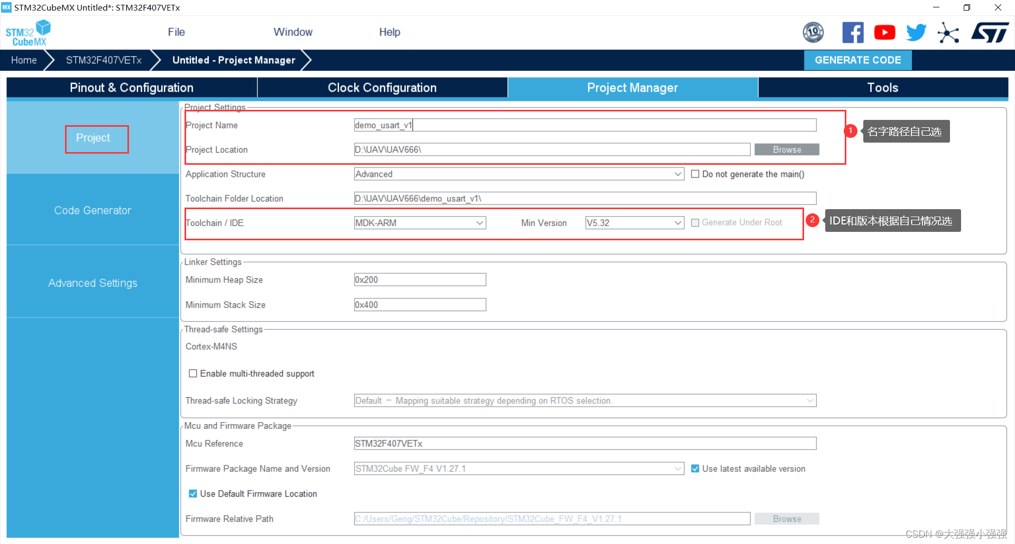Open Code Generator side section
1015x544 pixels.
(x=93, y=210)
